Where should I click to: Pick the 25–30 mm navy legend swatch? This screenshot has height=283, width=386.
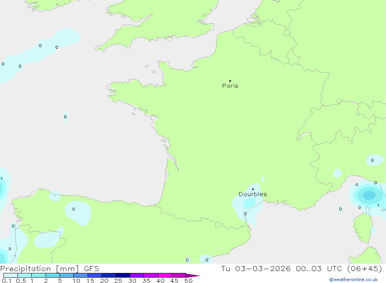(123, 275)
